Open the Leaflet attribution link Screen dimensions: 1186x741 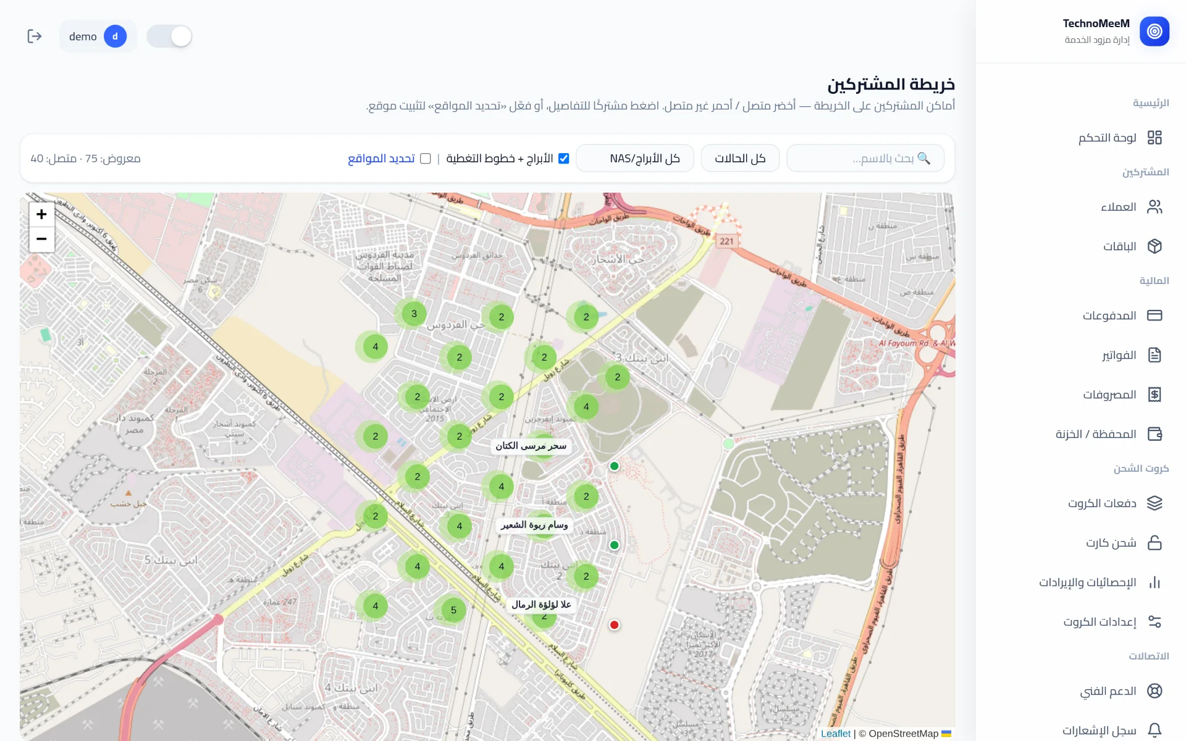point(835,733)
